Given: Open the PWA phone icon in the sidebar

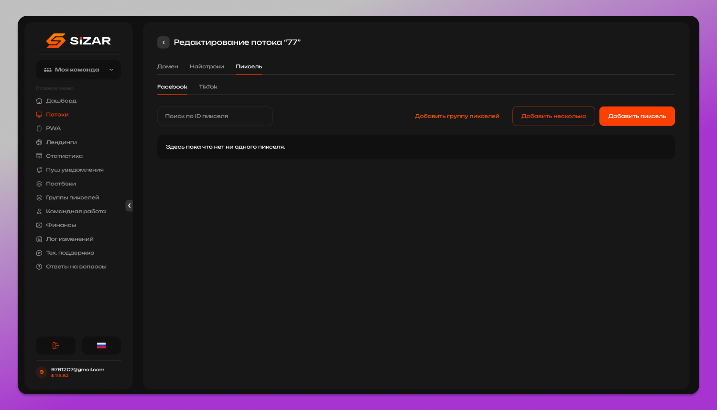Looking at the screenshot, I should click(x=39, y=129).
